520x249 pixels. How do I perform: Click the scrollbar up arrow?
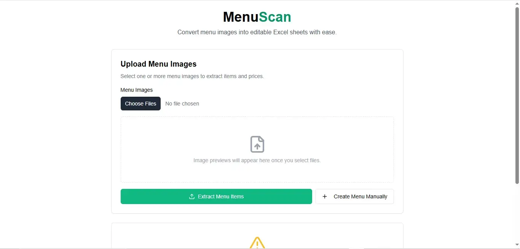[517, 3]
